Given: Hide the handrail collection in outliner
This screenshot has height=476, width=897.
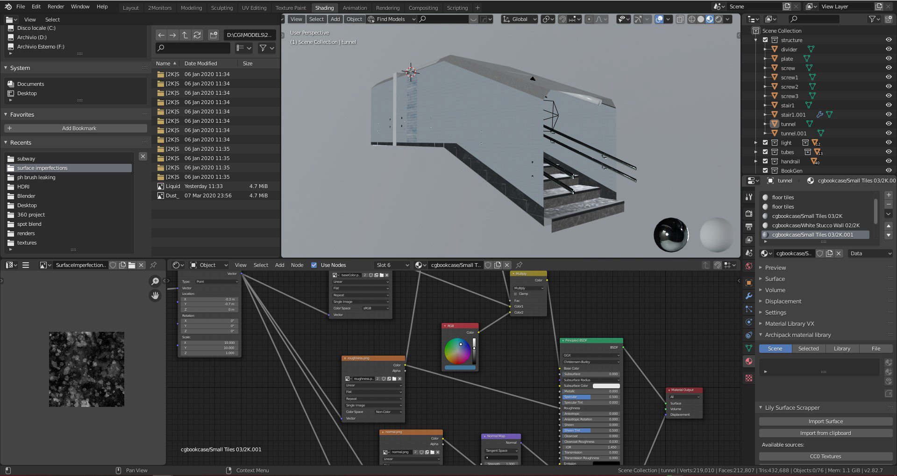Looking at the screenshot, I should coord(889,161).
